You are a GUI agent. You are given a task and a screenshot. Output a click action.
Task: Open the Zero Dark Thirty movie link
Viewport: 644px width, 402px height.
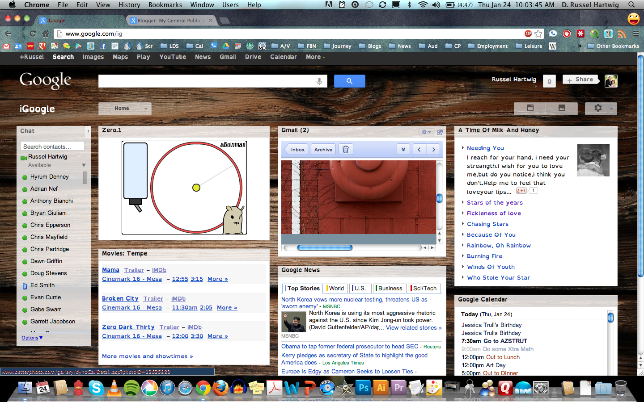pos(128,327)
